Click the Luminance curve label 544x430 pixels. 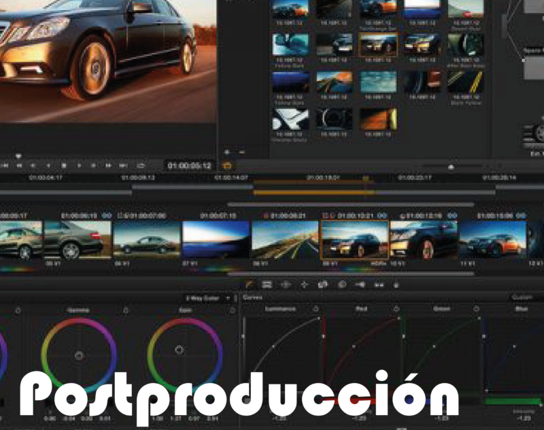(x=280, y=308)
